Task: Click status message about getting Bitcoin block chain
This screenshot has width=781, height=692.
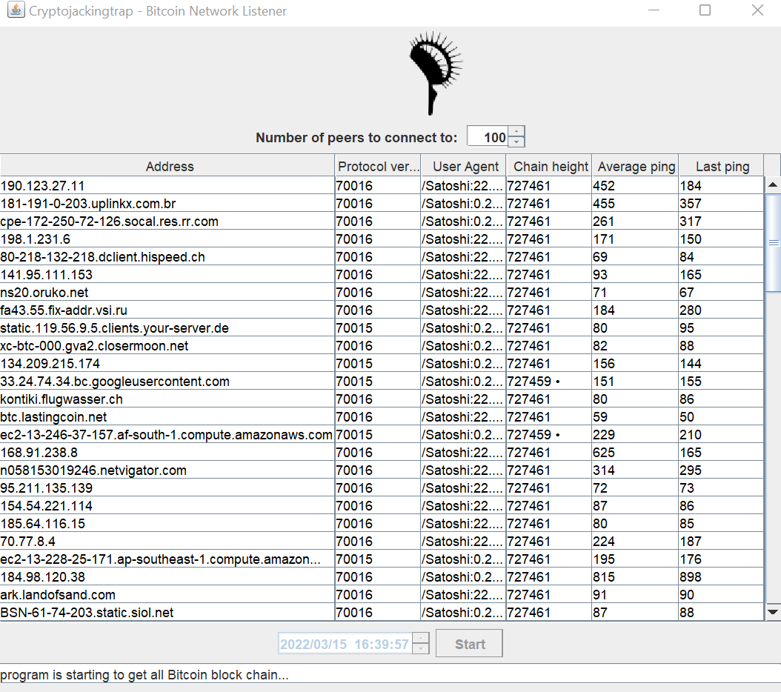Action: [144, 674]
